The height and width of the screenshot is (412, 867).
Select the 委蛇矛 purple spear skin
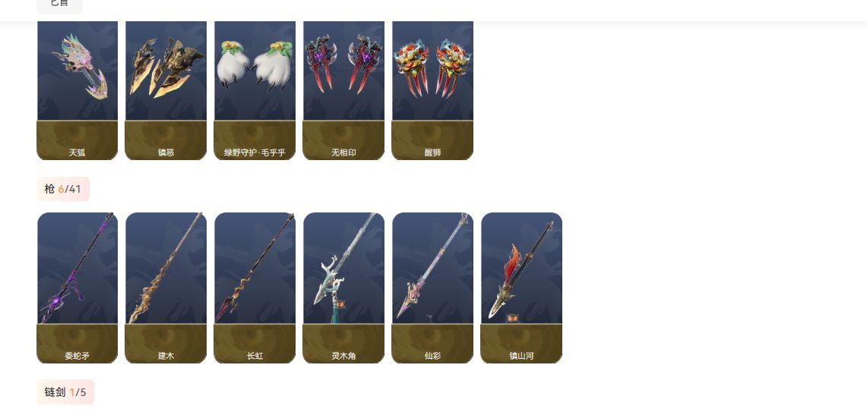[77, 288]
